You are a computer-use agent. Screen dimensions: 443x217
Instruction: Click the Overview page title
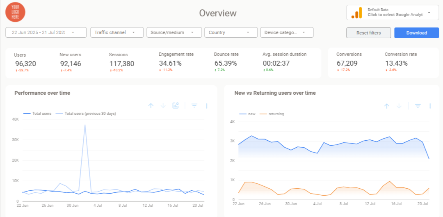(218, 13)
